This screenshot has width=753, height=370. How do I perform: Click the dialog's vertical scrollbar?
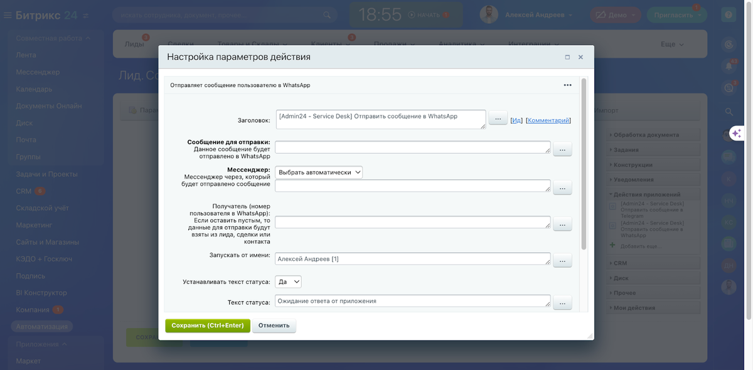pos(584,164)
